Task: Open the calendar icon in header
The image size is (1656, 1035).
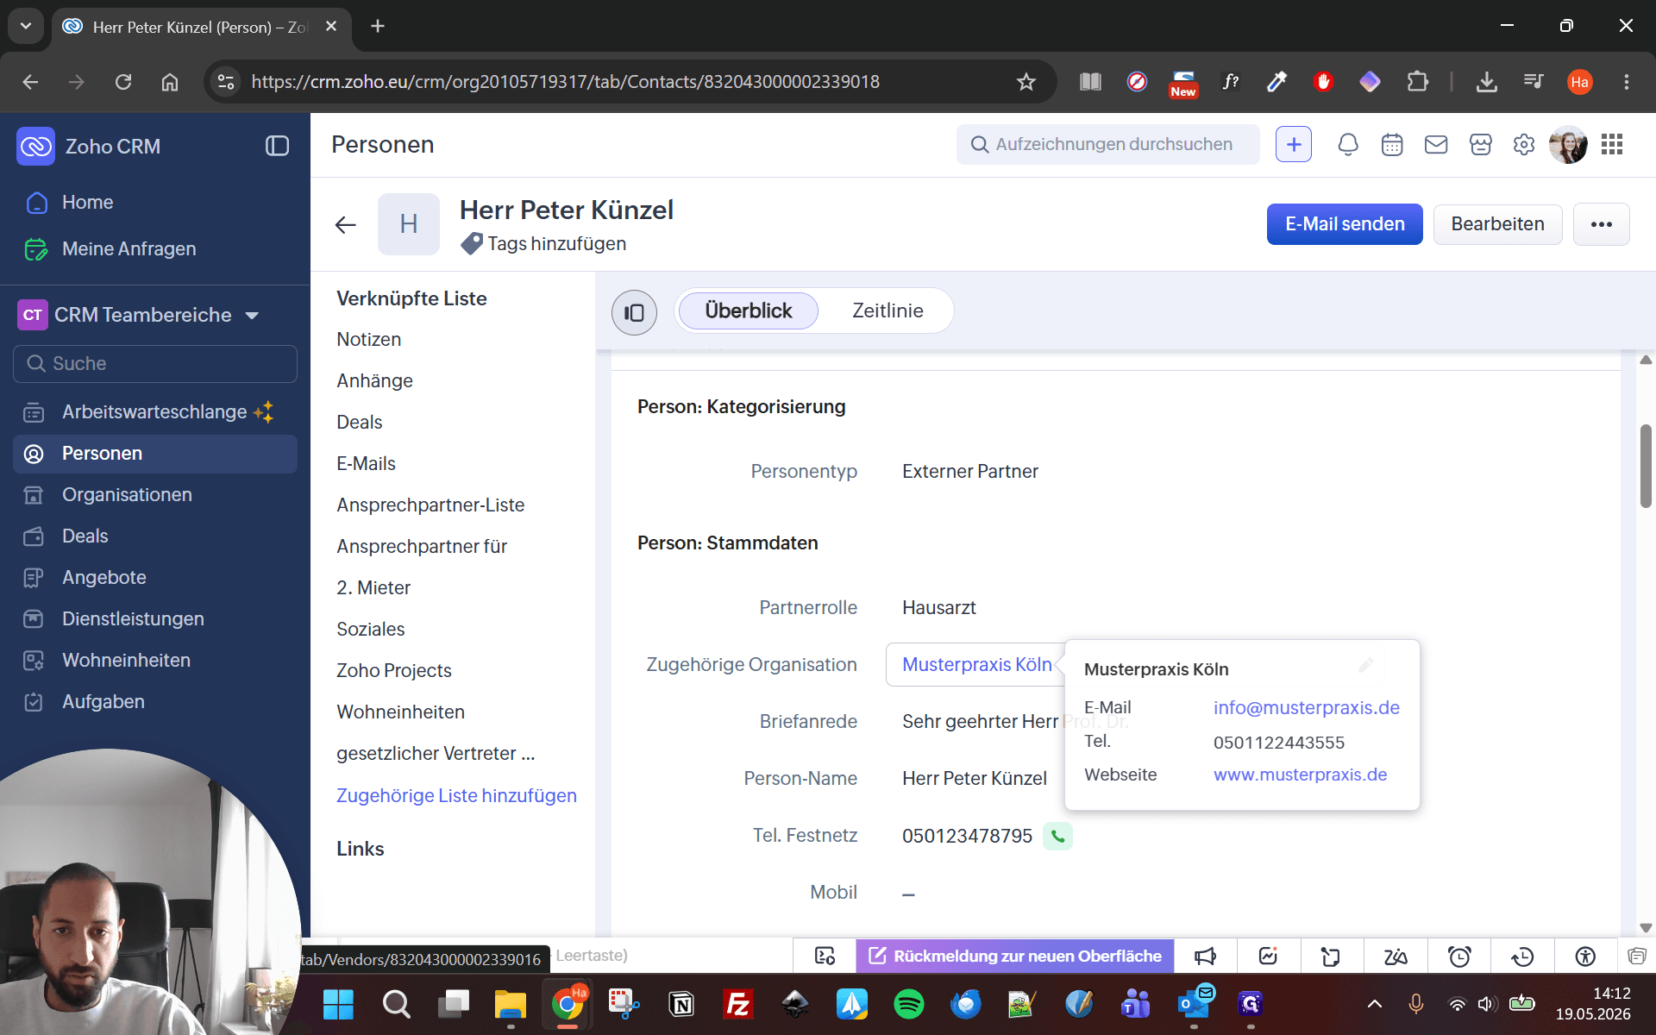Action: 1392,145
